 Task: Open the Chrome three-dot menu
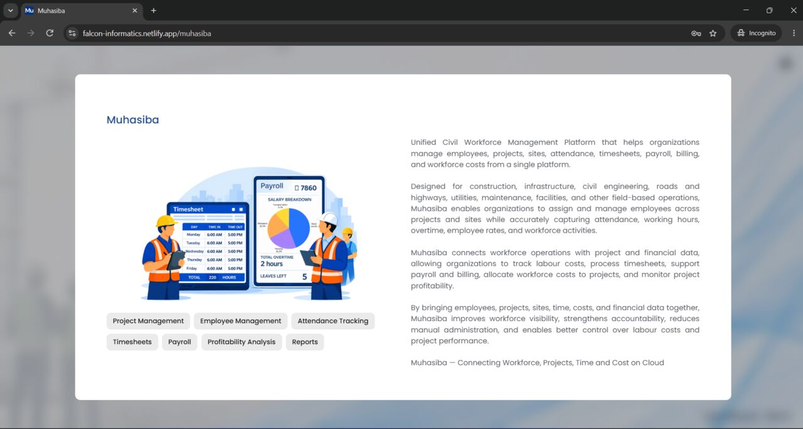click(x=794, y=33)
